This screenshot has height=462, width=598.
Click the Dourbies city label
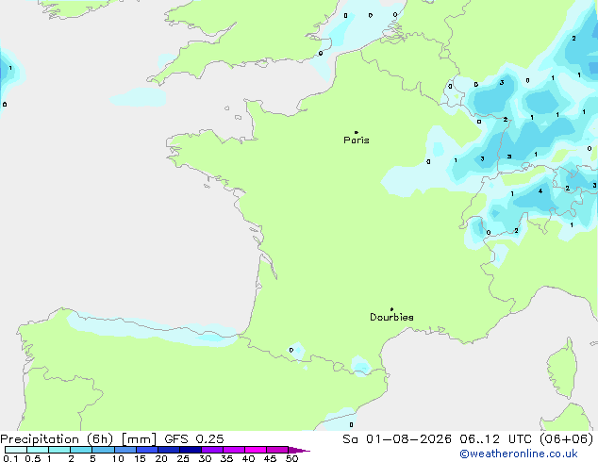(x=391, y=317)
